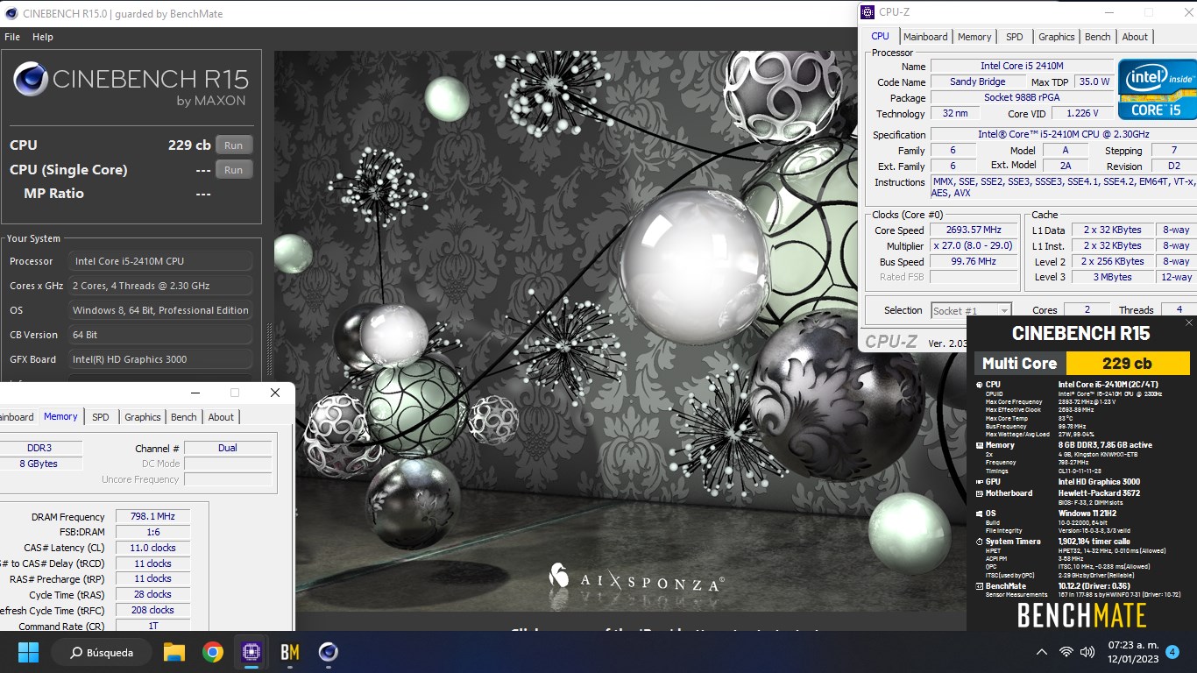
Task: Click the Bus Speed value 99.76 MHz
Action: click(x=974, y=262)
